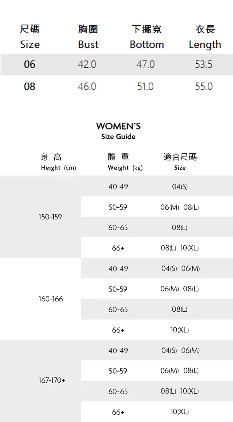
Task: Select the size 08 row label
Action: (x=30, y=86)
